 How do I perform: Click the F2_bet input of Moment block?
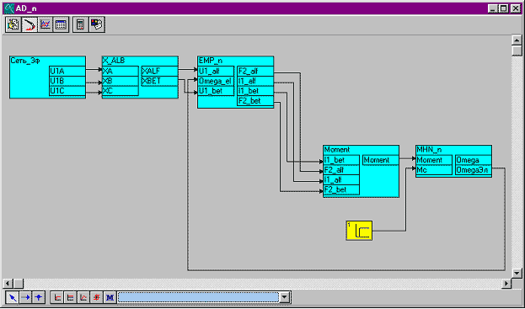tap(341, 189)
